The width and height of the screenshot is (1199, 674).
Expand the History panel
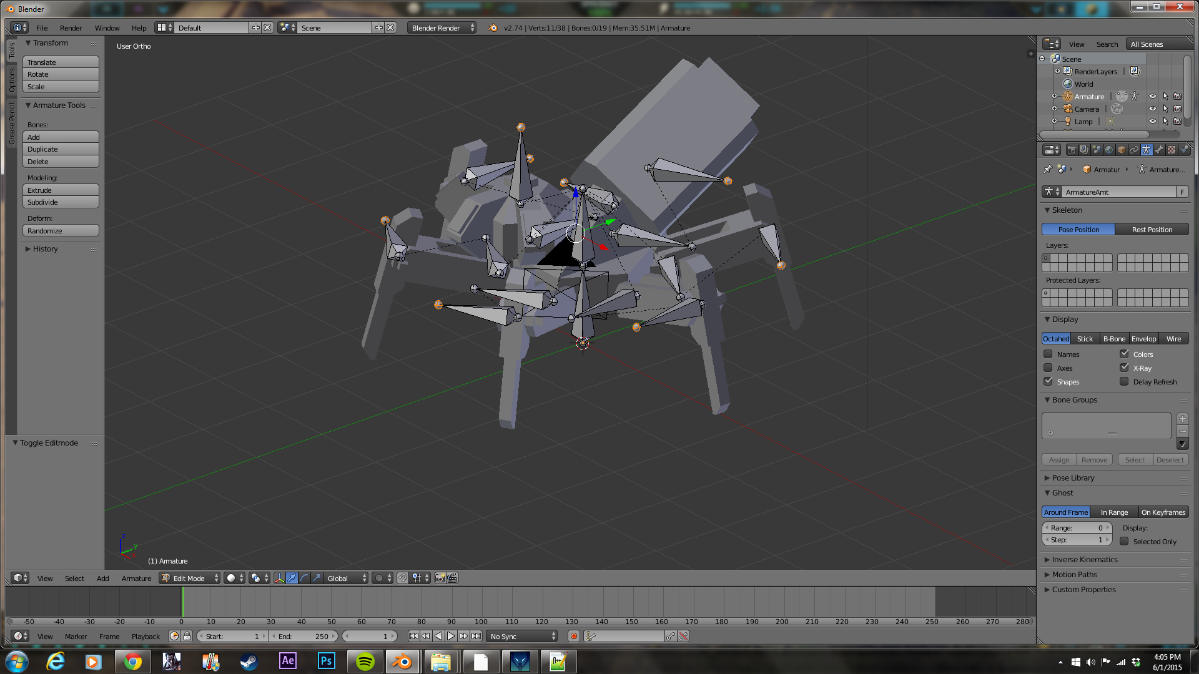(45, 248)
